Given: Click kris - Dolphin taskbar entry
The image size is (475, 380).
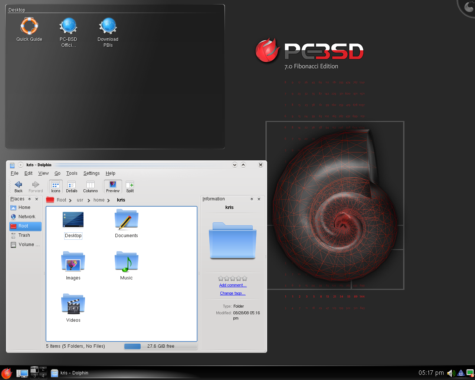Looking at the screenshot, I should (70, 373).
